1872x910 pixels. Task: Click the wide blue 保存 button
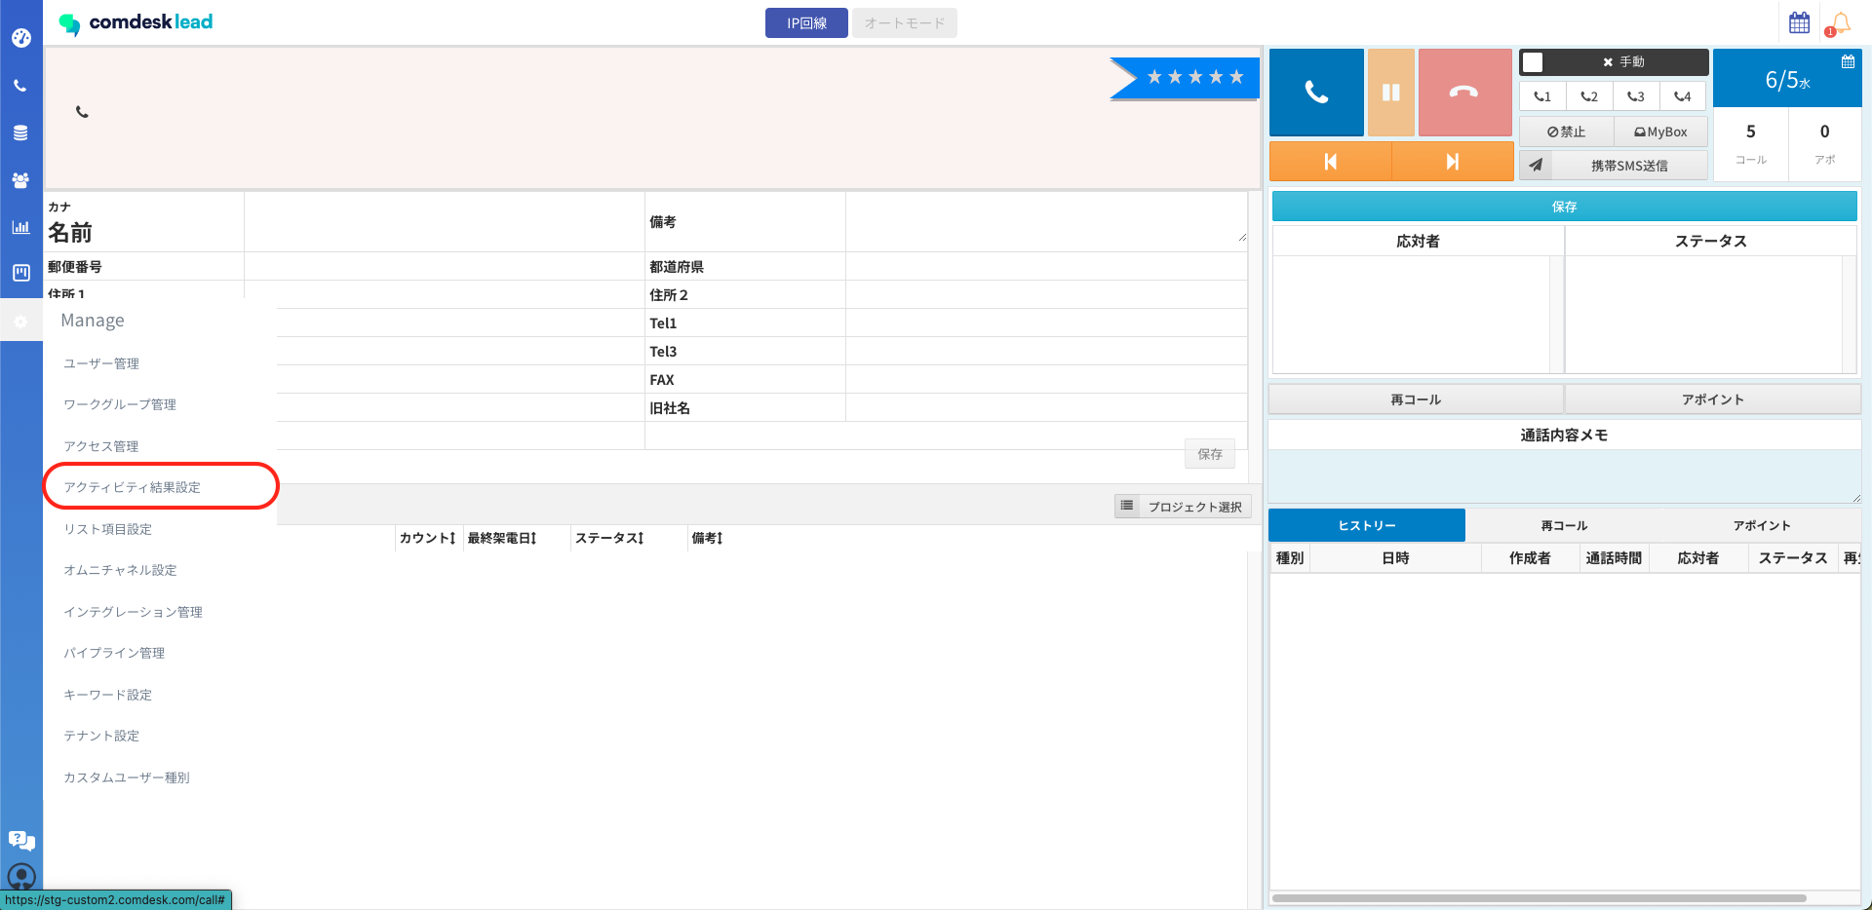click(x=1564, y=207)
